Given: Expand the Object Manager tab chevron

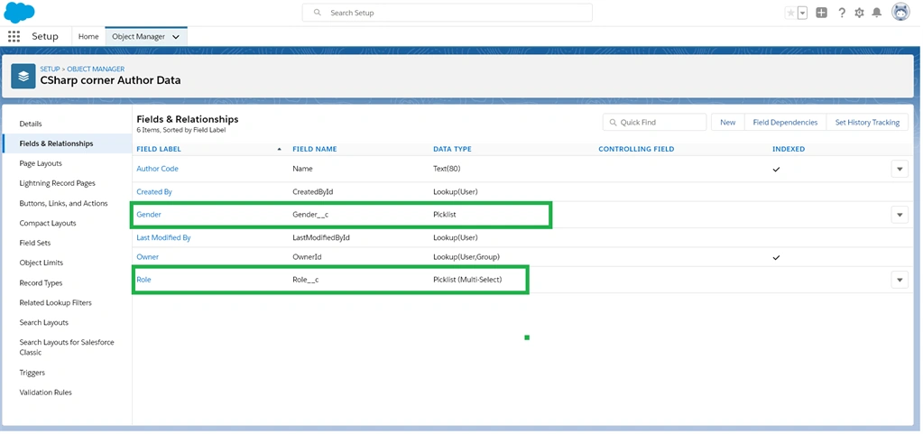Looking at the screenshot, I should tap(176, 37).
